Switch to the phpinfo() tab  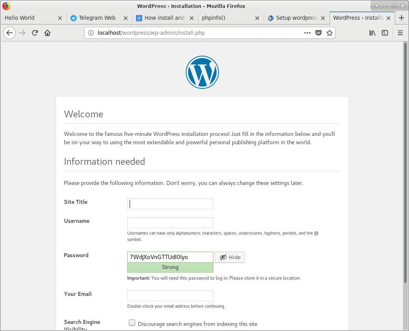[x=230, y=18]
